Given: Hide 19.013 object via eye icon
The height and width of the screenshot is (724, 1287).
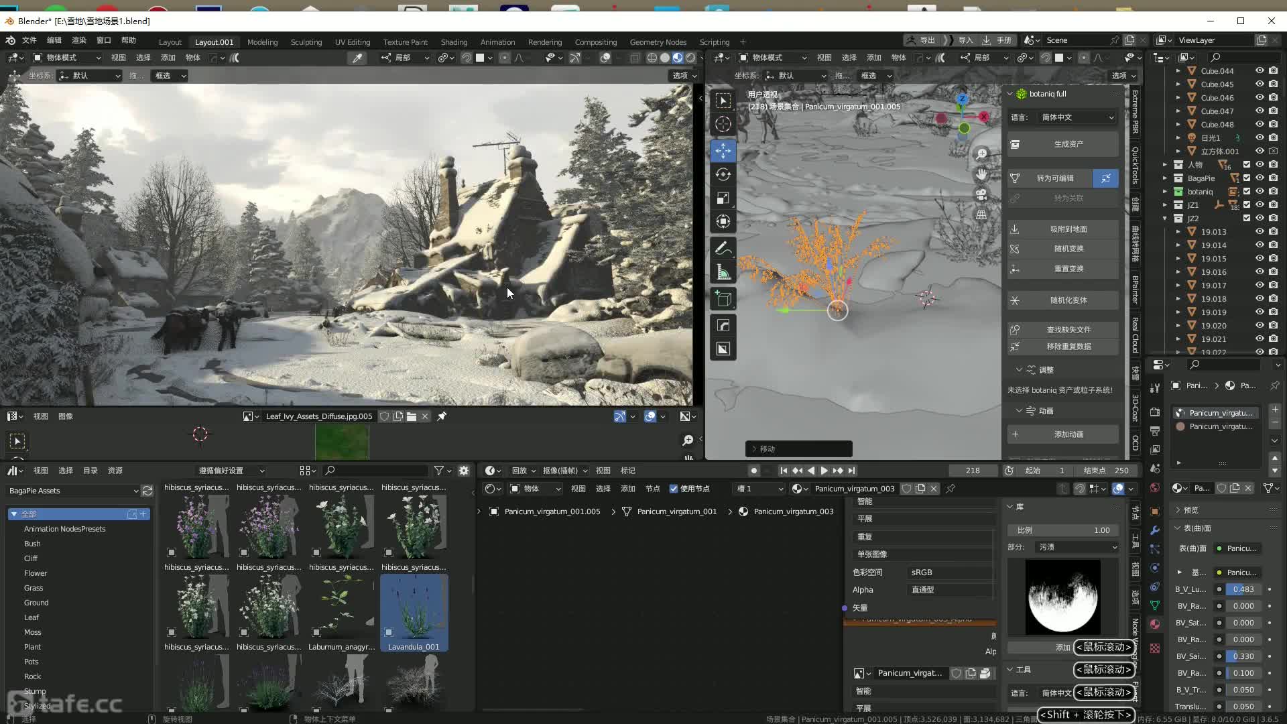Looking at the screenshot, I should click(x=1260, y=231).
